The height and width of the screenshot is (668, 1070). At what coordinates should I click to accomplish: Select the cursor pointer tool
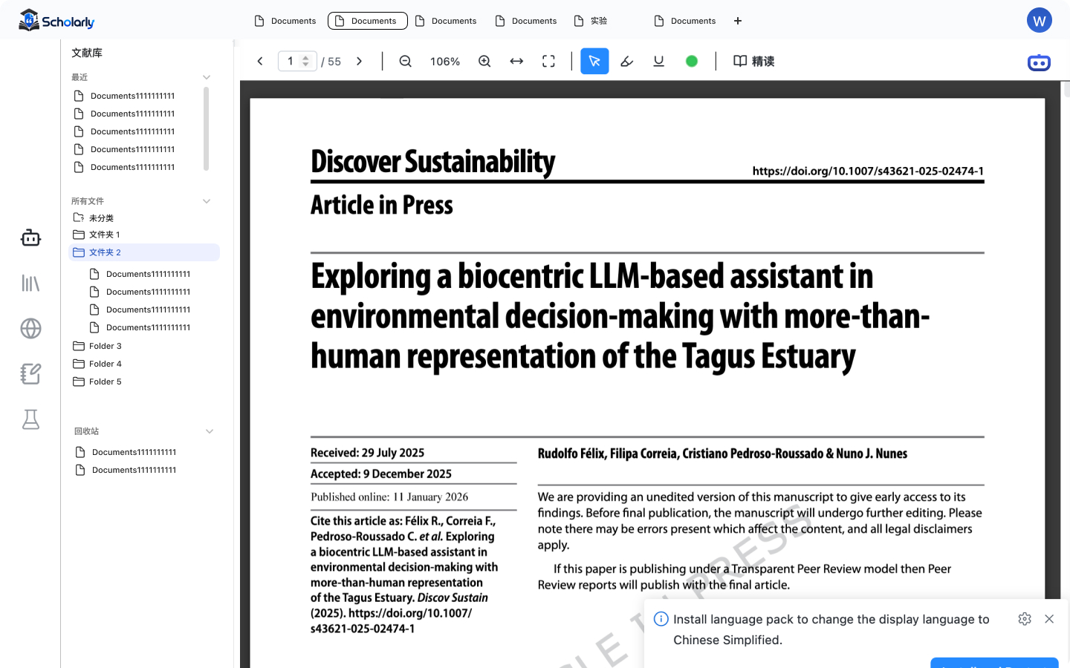coord(594,61)
